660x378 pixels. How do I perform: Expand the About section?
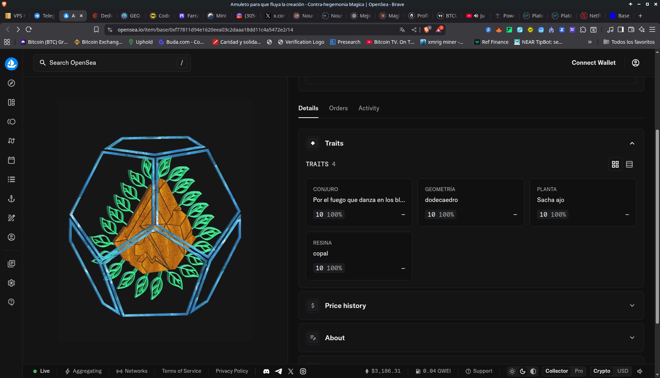tap(632, 338)
